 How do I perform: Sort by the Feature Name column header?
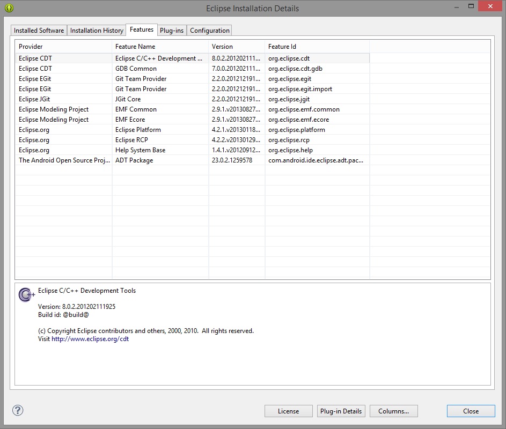point(160,47)
